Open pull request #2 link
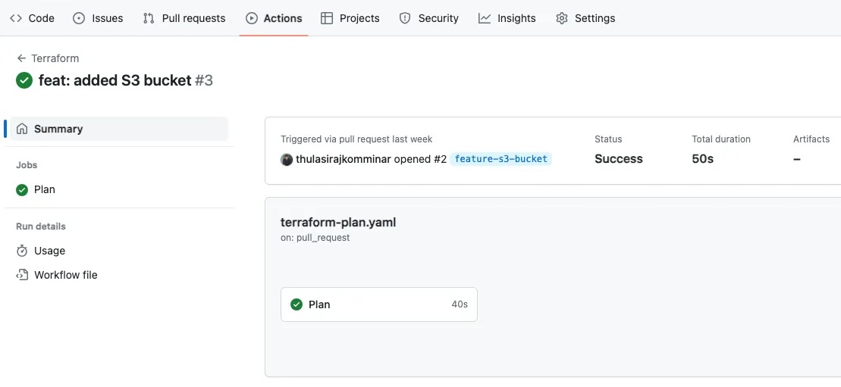 (441, 159)
